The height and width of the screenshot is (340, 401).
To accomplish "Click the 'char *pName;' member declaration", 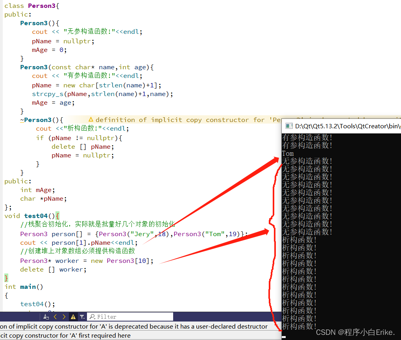I will click(43, 198).
